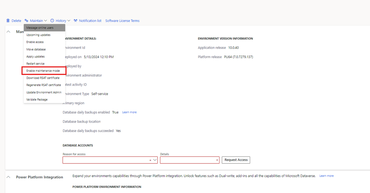Select Enable access menu option
Image resolution: width=370 pixels, height=193 pixels.
35,42
